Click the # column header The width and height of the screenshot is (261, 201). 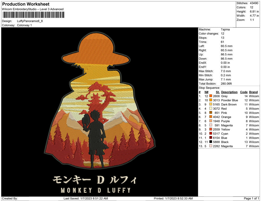click(200, 92)
